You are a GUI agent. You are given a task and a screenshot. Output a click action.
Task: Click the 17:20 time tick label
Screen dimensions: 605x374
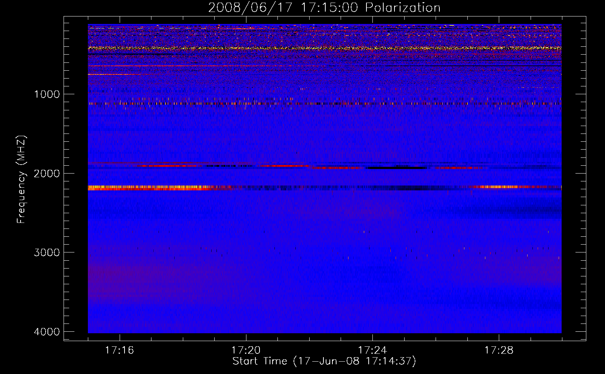[x=246, y=350]
